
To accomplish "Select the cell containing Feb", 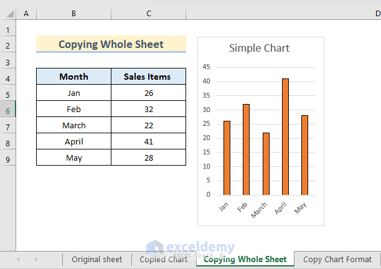I will (73, 109).
